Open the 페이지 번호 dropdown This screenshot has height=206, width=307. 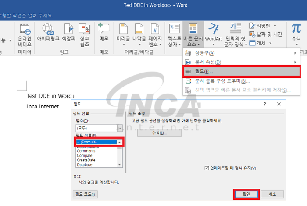pos(155,35)
